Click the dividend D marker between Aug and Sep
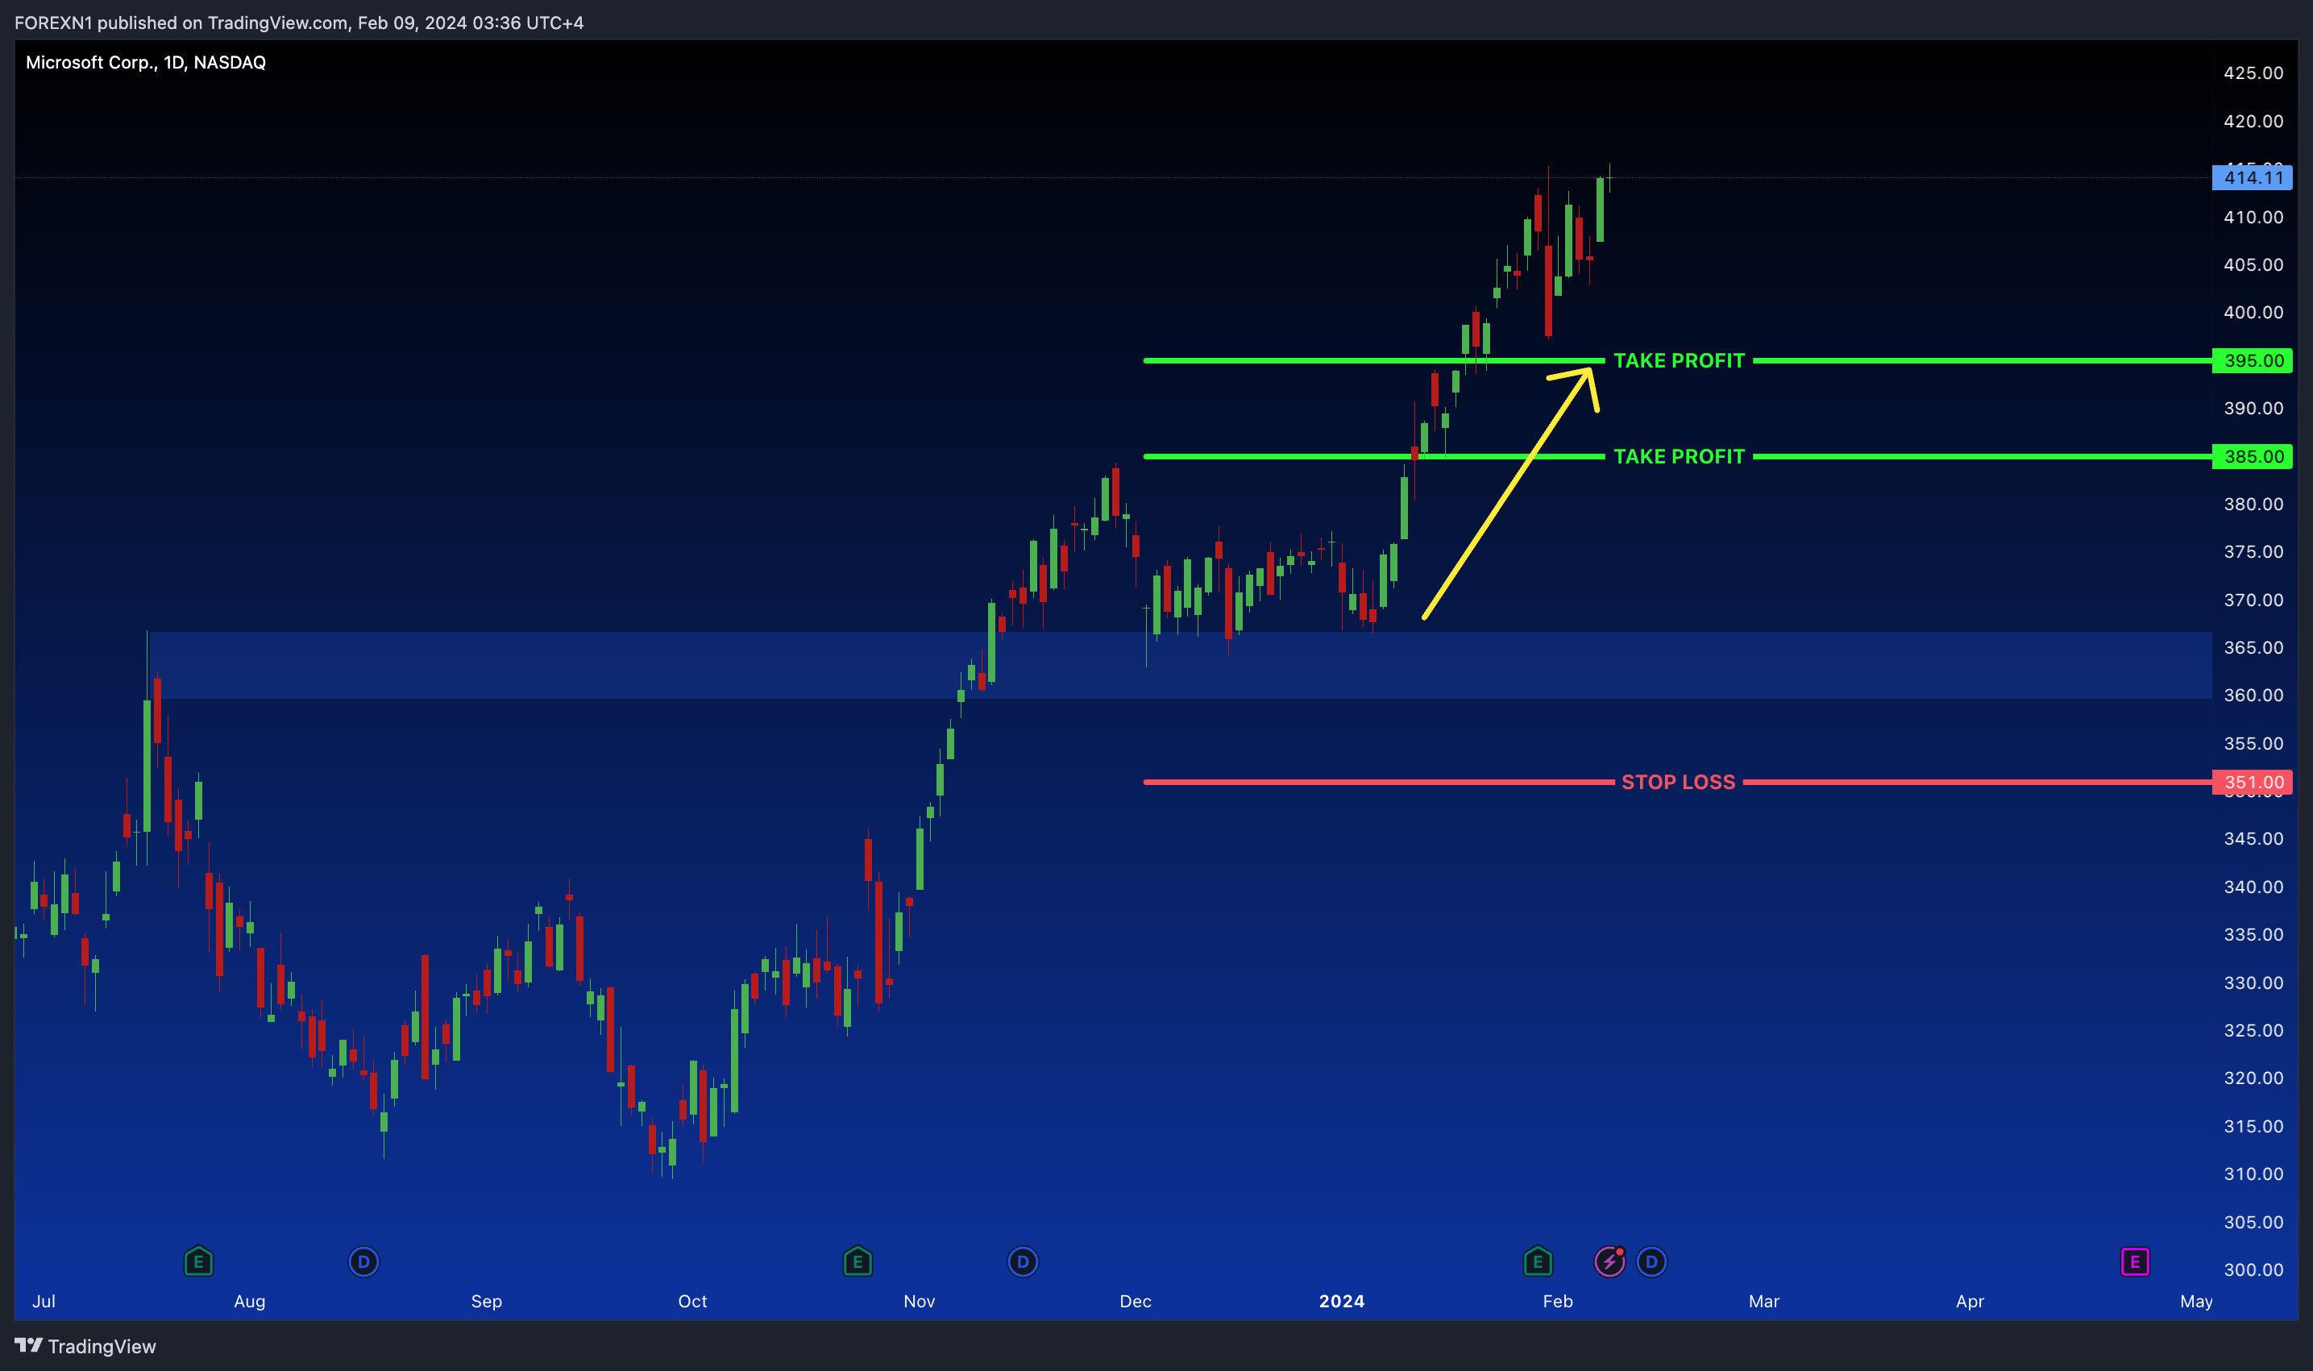The image size is (2313, 1371). click(x=364, y=1261)
